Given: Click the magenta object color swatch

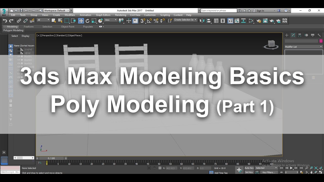Looking at the screenshot, I should click(321, 41).
